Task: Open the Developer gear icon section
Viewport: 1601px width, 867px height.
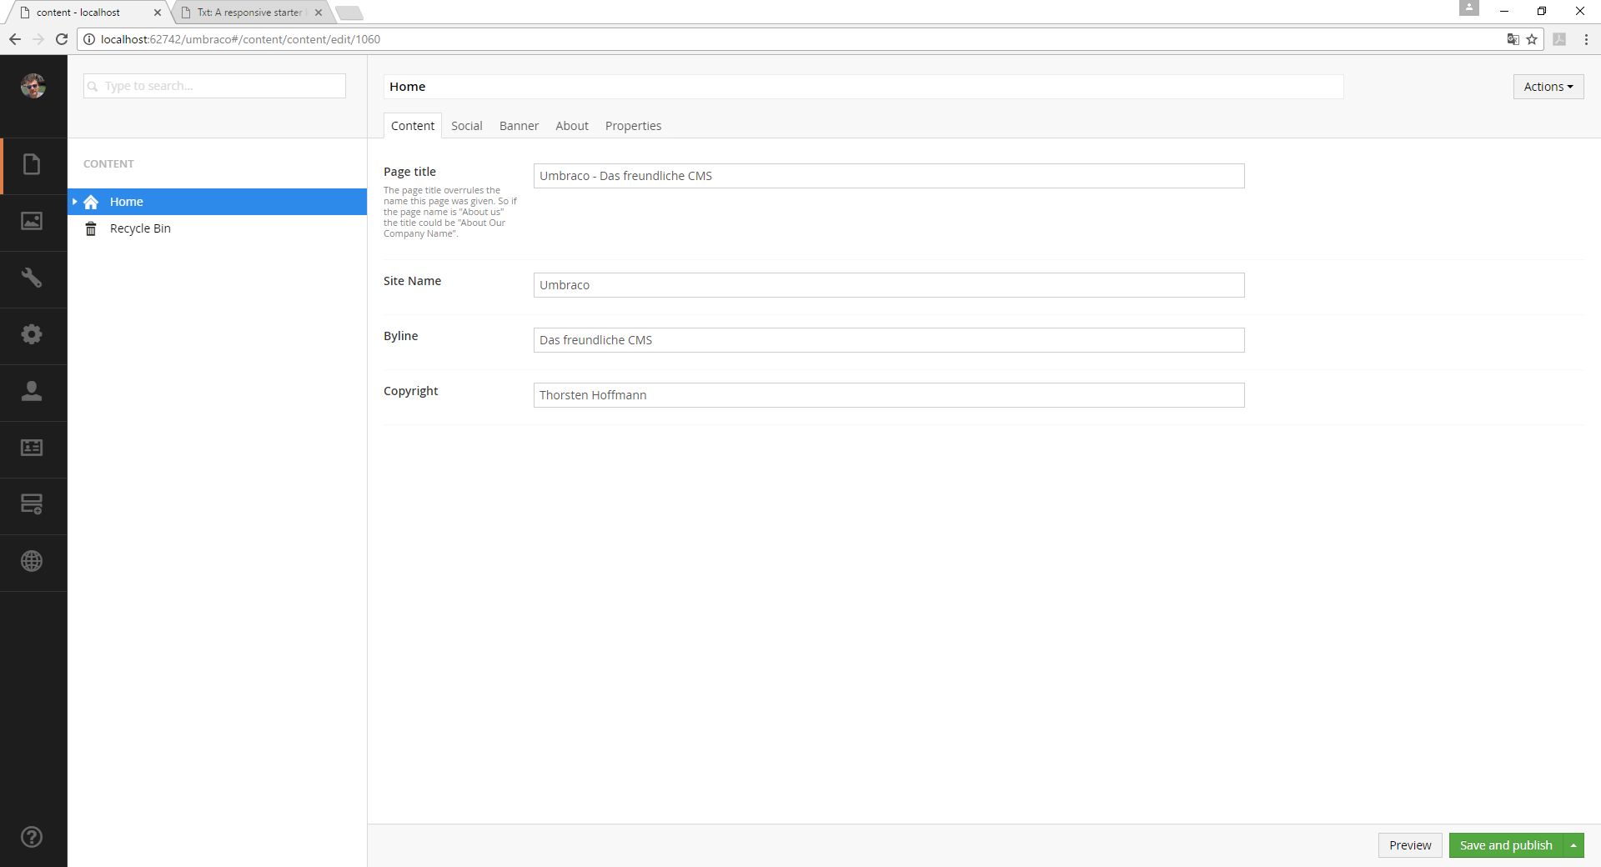Action: click(x=32, y=334)
